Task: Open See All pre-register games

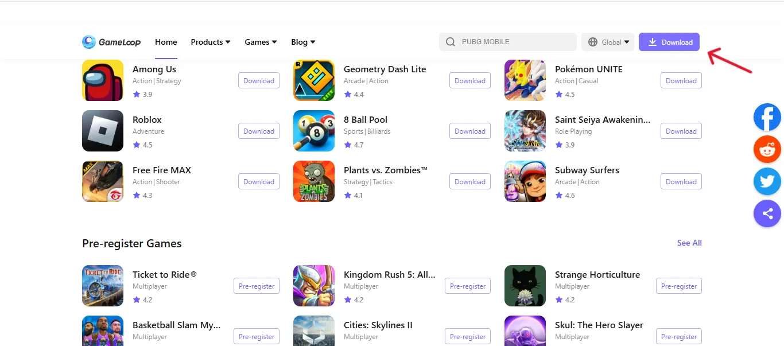Action: [689, 243]
